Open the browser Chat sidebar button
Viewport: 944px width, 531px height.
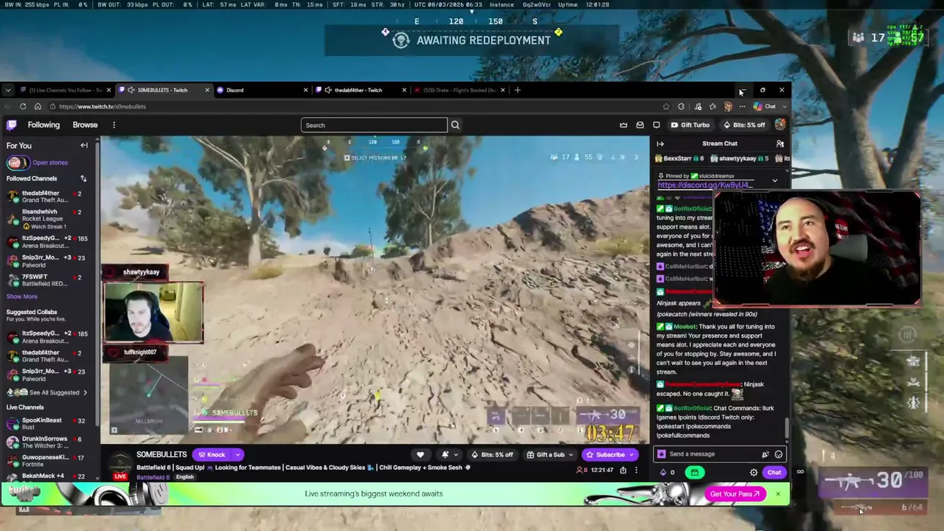pyautogui.click(x=765, y=106)
